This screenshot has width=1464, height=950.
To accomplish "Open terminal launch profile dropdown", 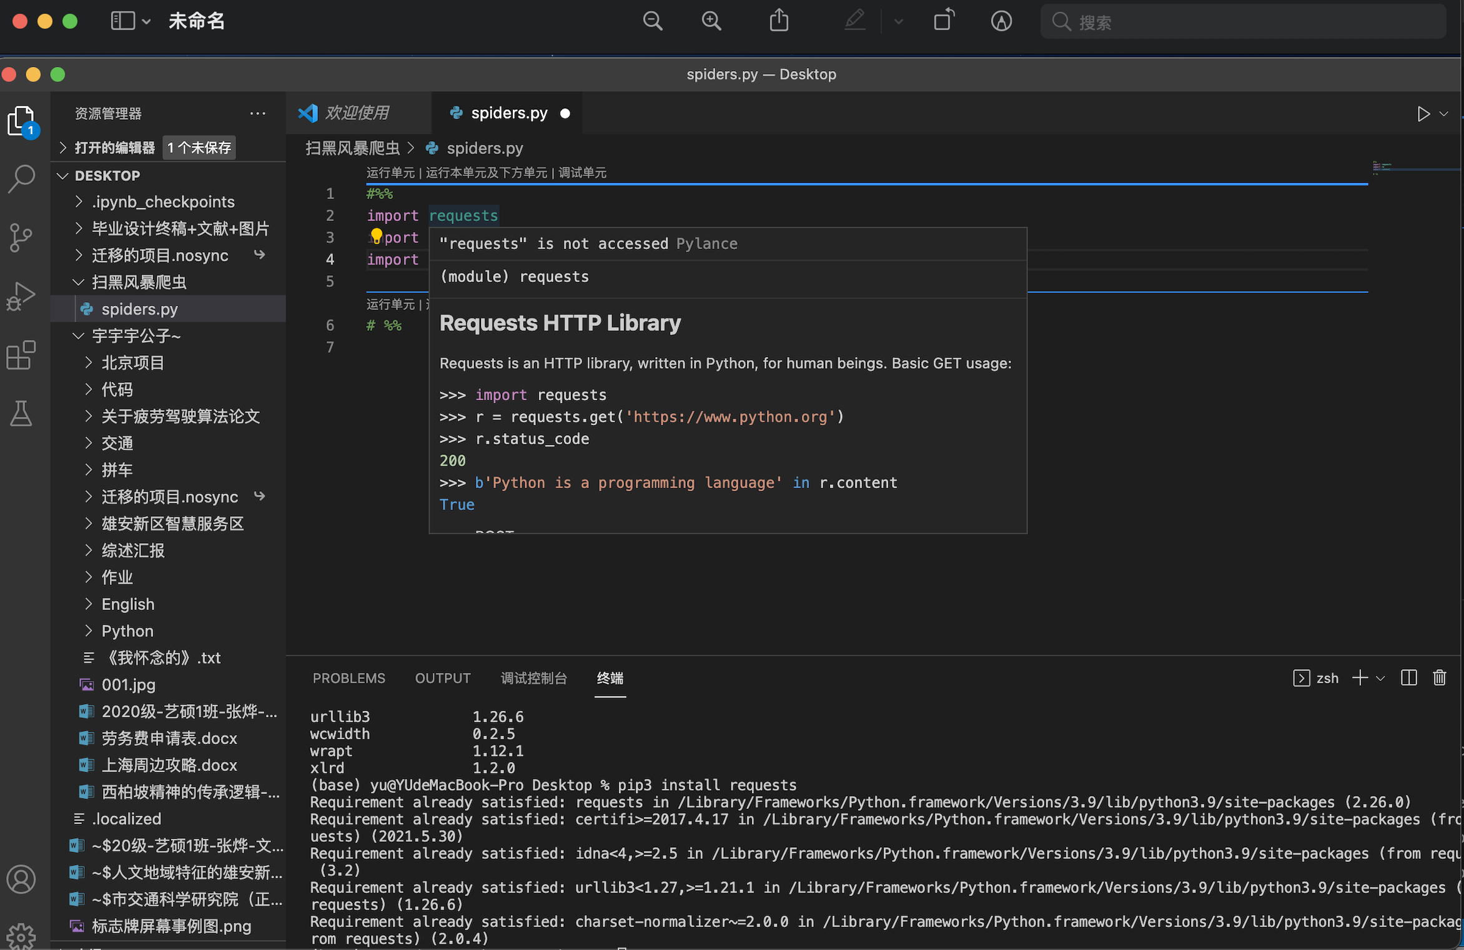I will click(x=1381, y=678).
